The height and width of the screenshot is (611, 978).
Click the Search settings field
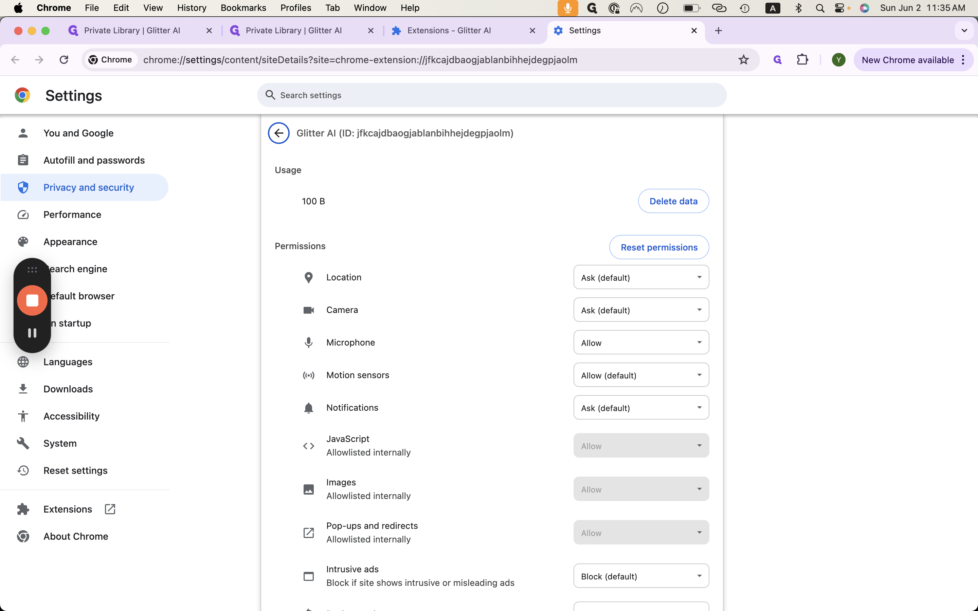(492, 95)
